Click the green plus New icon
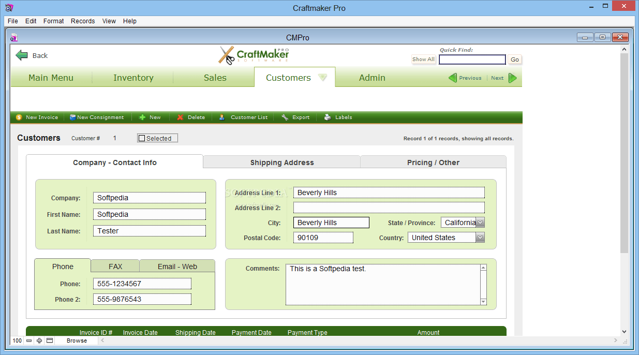 coord(142,117)
